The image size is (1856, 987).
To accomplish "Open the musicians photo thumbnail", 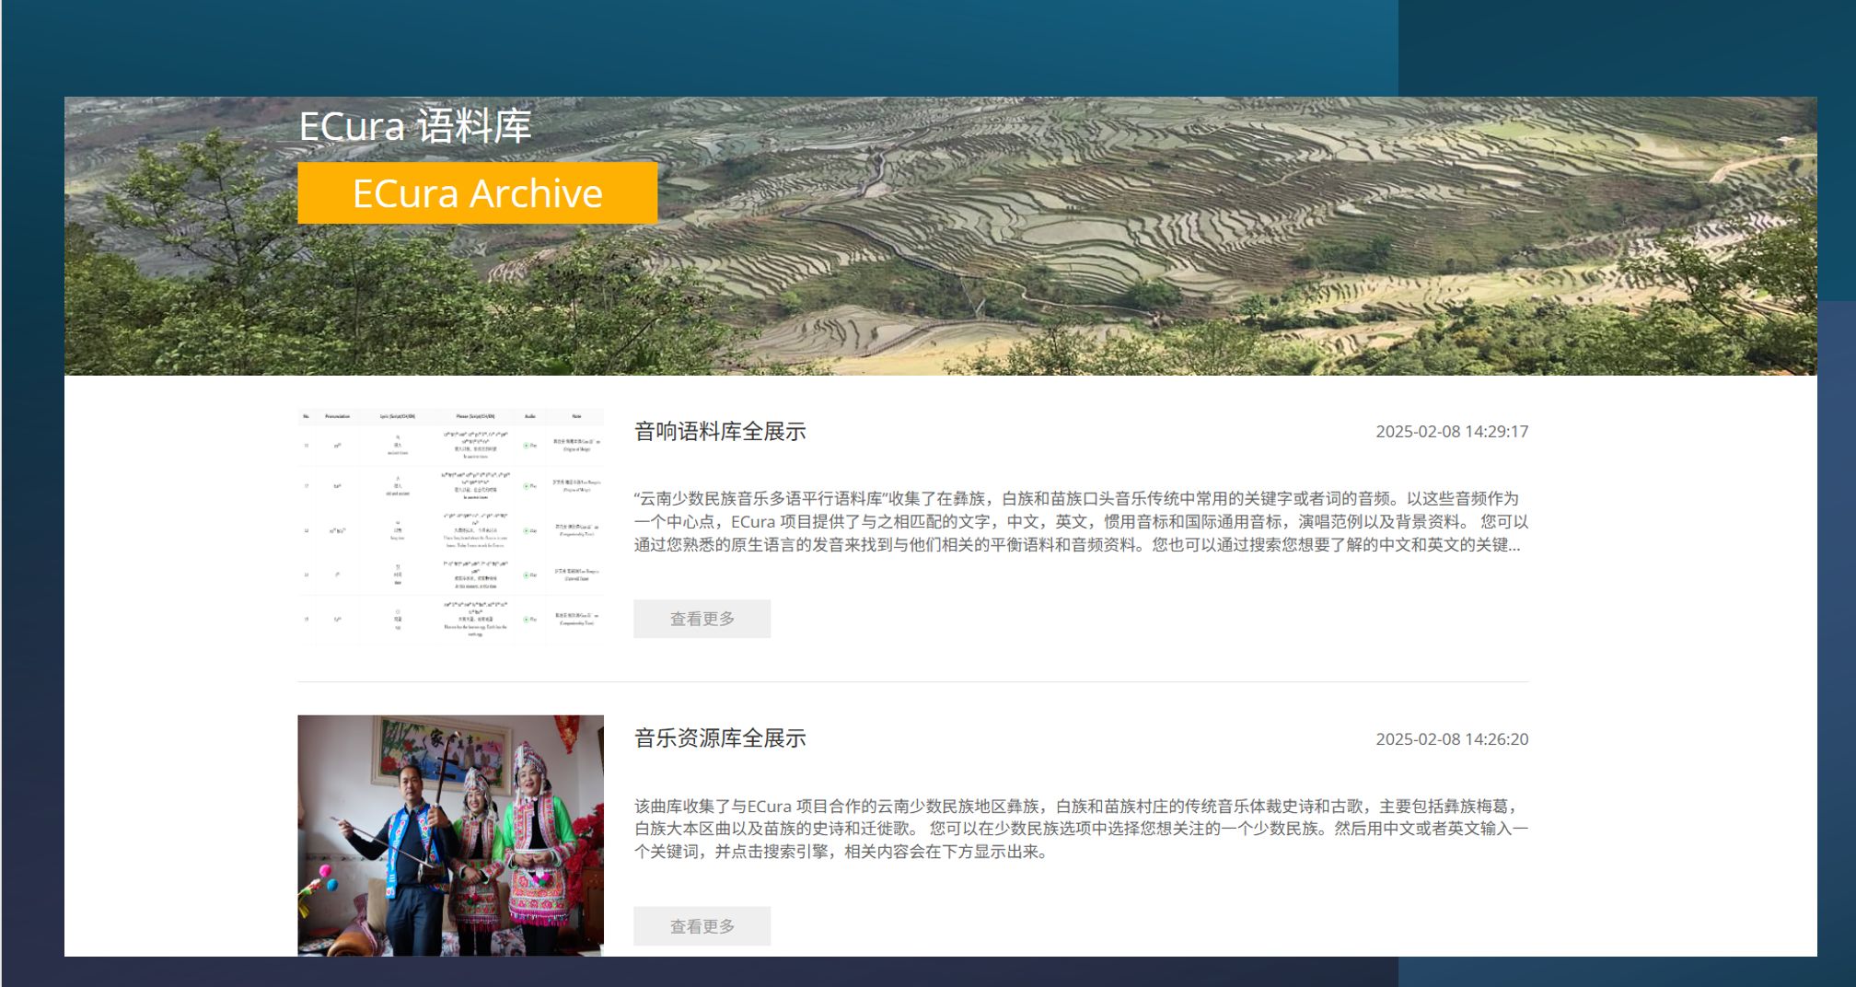I will tap(450, 834).
